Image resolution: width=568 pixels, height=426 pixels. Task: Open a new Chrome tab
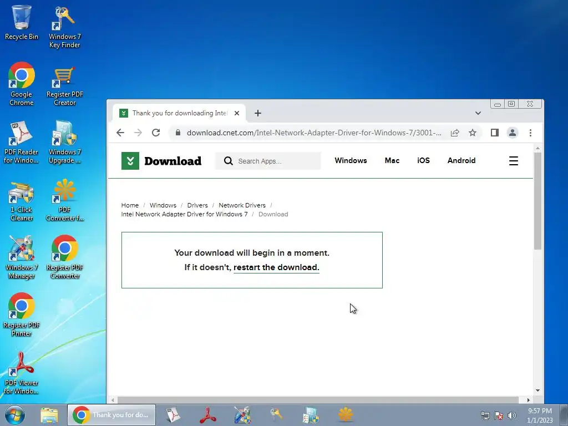[x=257, y=113]
